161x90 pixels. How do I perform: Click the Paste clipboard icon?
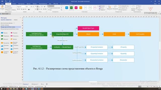pos(3,7)
